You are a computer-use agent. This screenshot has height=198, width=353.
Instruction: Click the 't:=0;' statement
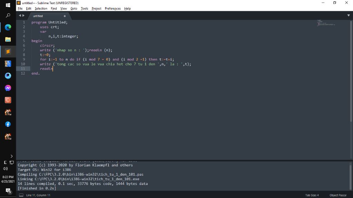click(45, 55)
